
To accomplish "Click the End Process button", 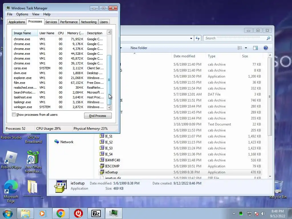I will (x=98, y=116).
